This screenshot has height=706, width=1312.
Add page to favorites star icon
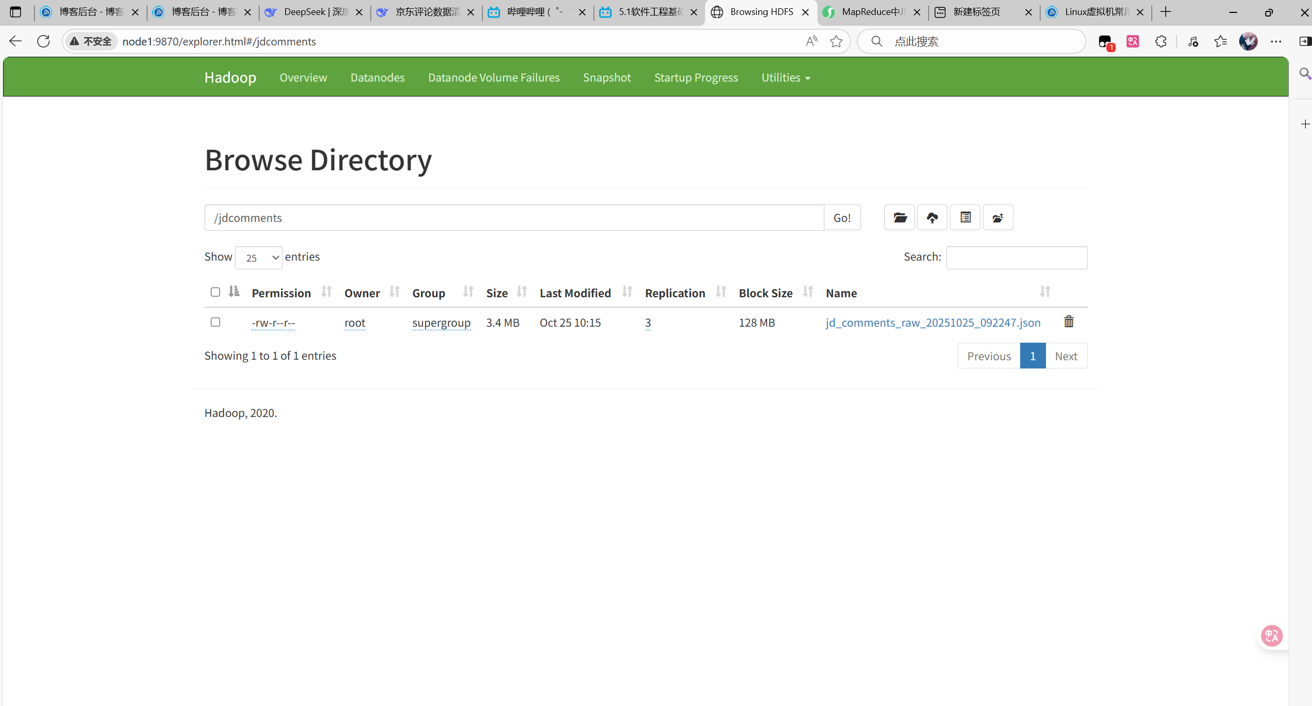(836, 41)
